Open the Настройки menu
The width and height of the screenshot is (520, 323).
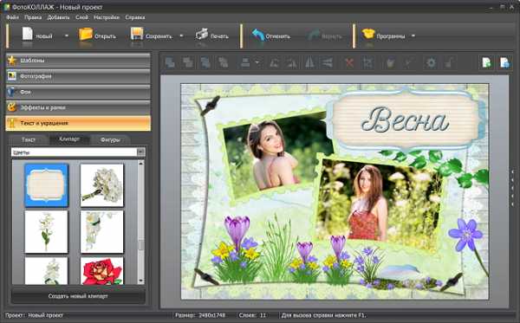(x=107, y=17)
